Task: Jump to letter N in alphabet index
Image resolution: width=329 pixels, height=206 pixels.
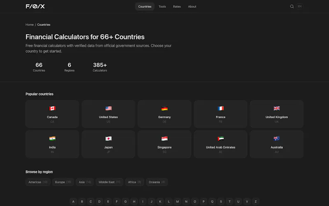Action: [186, 201]
